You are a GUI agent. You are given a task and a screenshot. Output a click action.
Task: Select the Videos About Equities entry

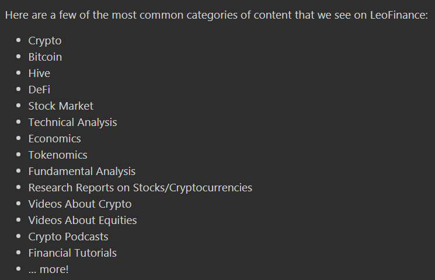click(x=83, y=220)
